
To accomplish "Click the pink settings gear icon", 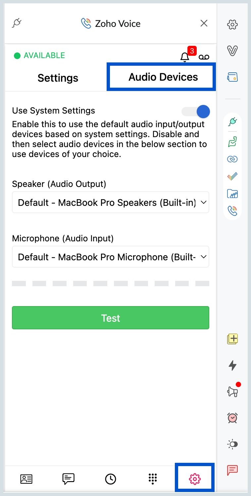I will point(195,479).
